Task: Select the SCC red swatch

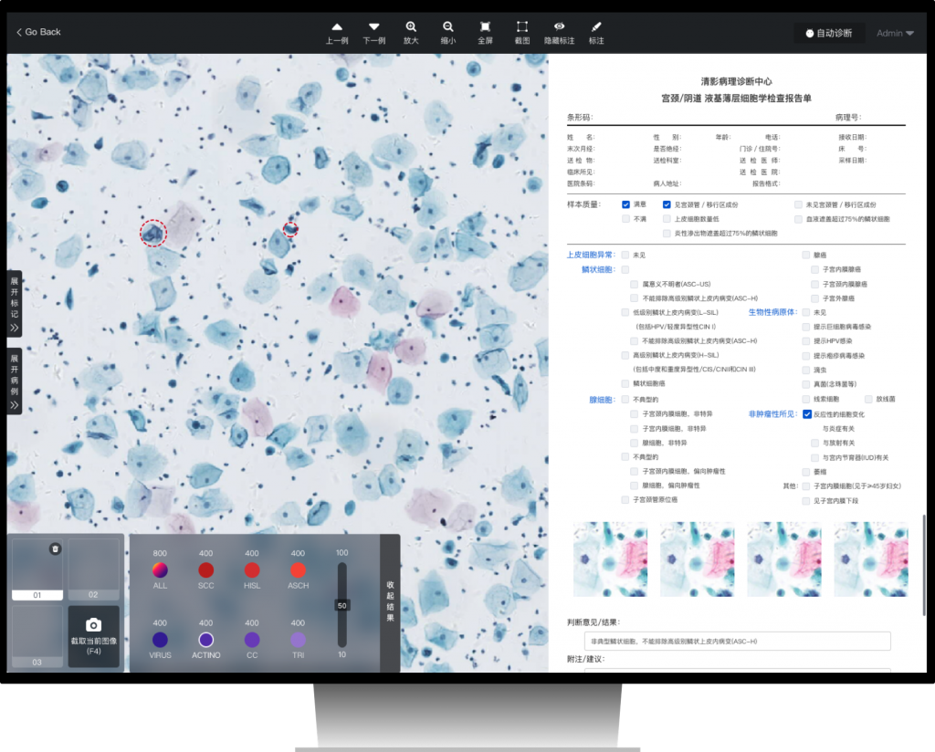Action: point(205,570)
